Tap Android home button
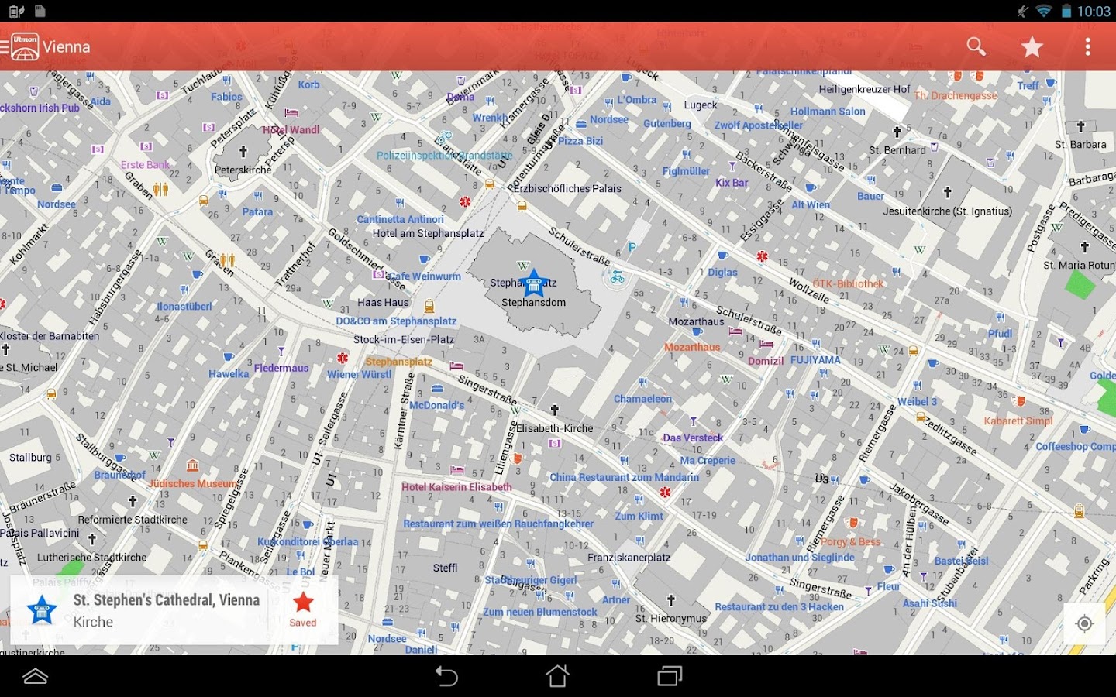1116x697 pixels. [557, 675]
